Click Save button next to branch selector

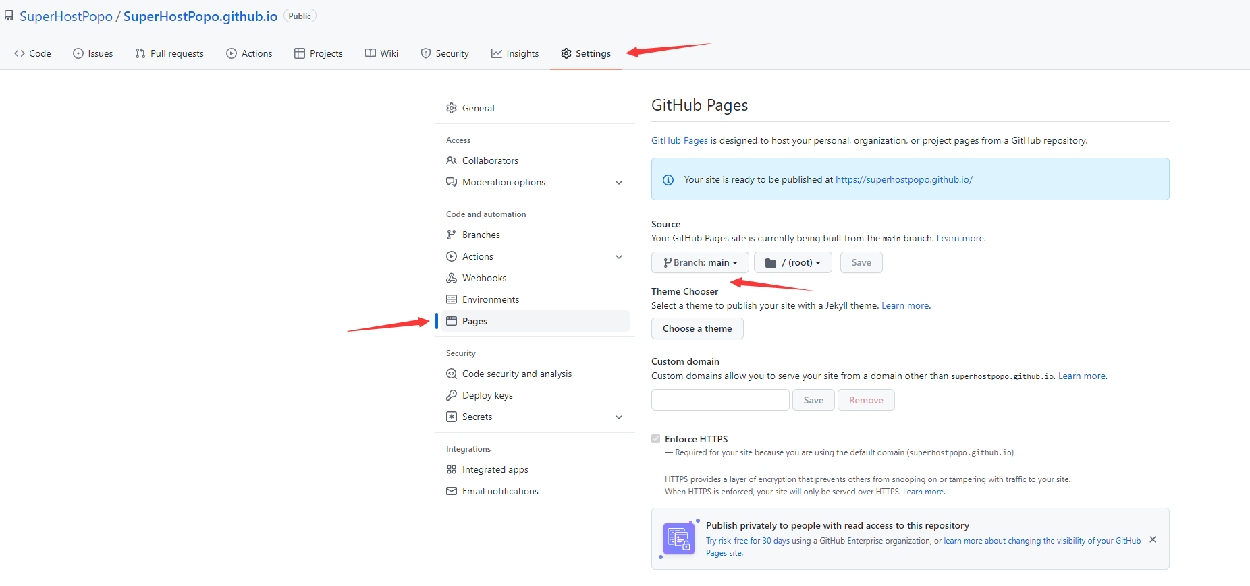point(861,262)
